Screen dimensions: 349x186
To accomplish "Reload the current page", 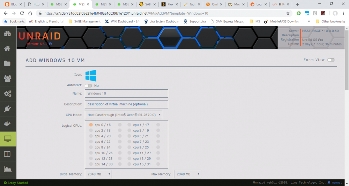I will (22, 13).
